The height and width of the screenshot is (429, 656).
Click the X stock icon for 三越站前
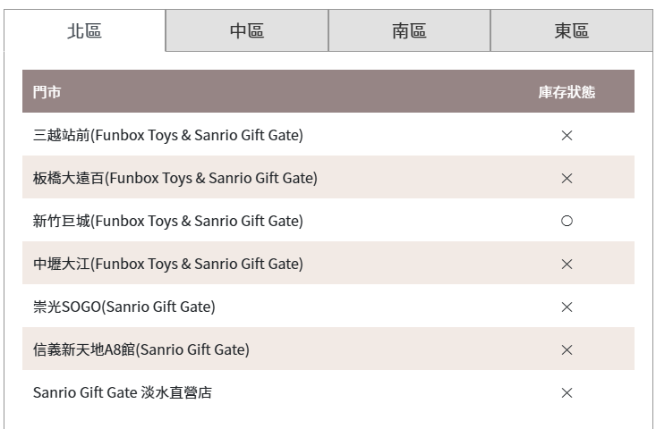pos(567,135)
